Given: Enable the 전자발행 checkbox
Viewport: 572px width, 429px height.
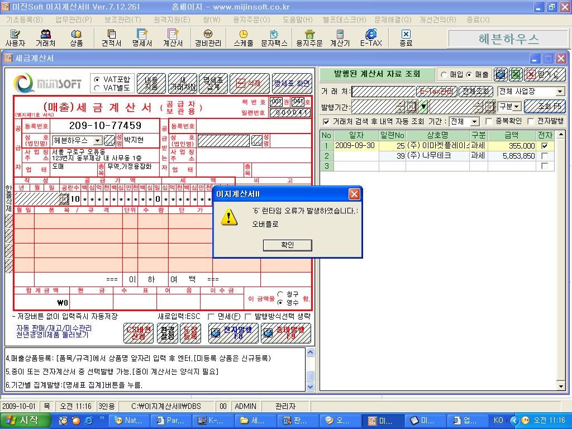Looking at the screenshot, I should [x=531, y=121].
